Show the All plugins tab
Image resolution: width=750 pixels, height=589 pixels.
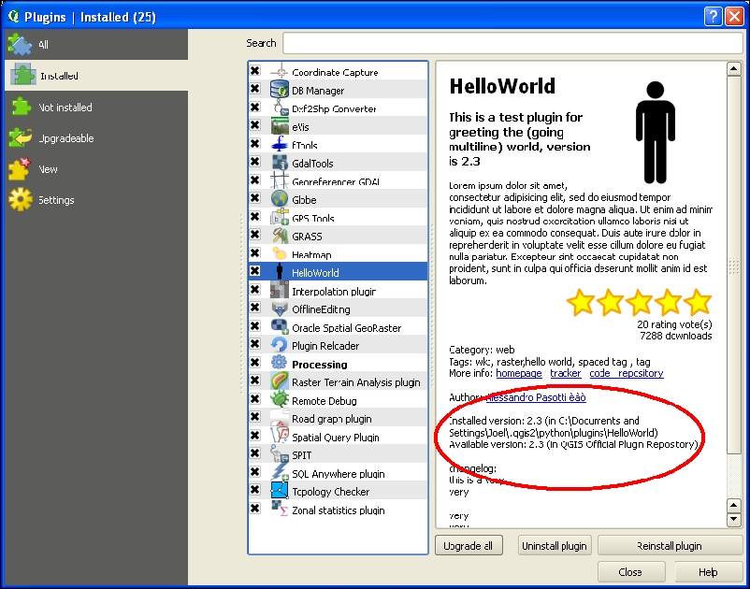click(43, 44)
